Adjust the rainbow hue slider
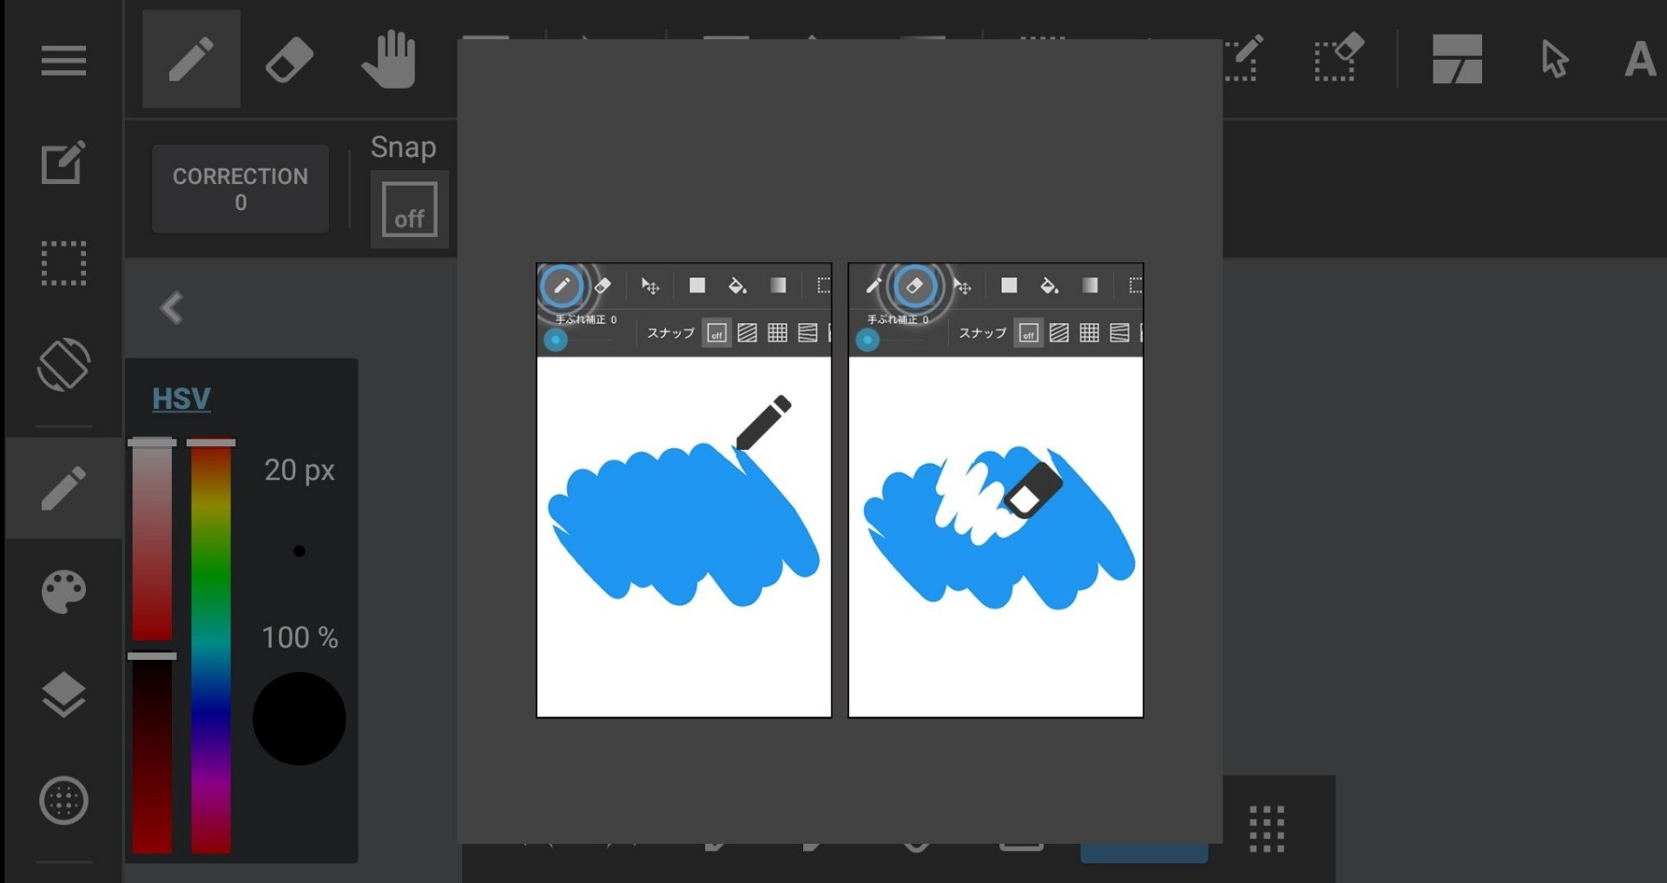The image size is (1667, 883). click(x=211, y=647)
